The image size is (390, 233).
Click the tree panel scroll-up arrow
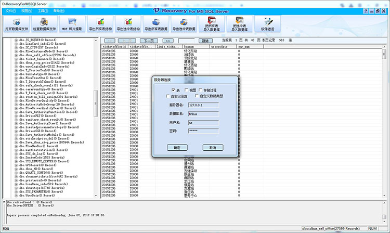[x=96, y=40]
